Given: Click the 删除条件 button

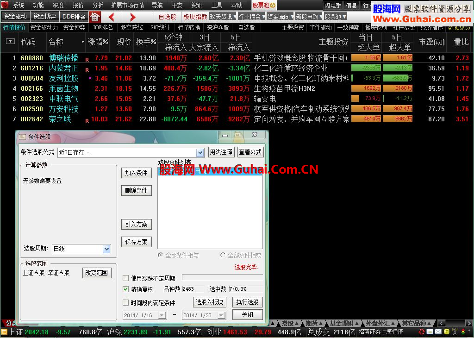Looking at the screenshot, I should tap(137, 190).
